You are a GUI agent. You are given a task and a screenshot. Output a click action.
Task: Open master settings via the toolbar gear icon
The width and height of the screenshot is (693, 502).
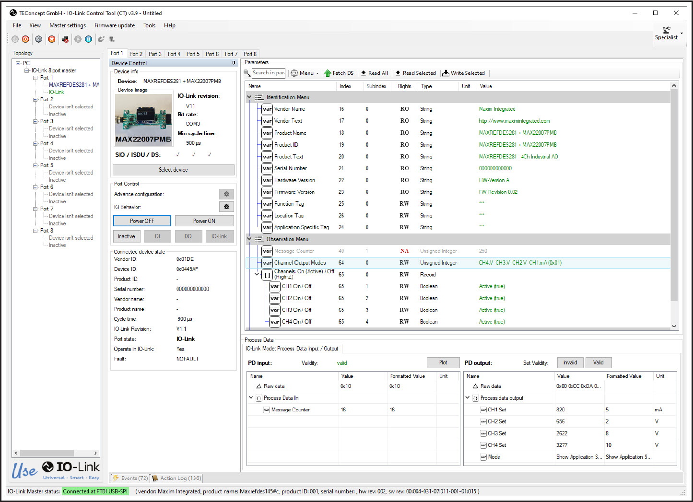(x=39, y=39)
